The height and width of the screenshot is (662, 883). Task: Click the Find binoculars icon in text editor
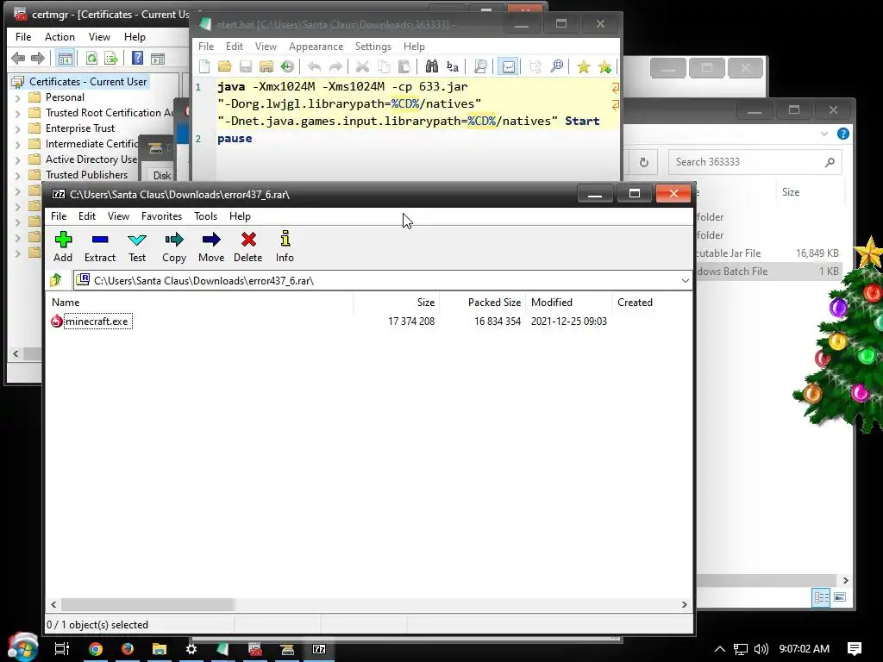click(431, 67)
